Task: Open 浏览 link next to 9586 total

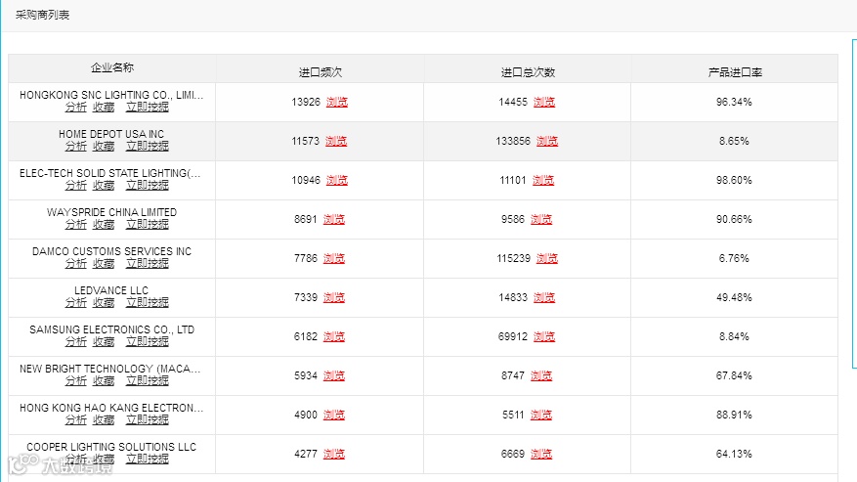Action: (541, 219)
